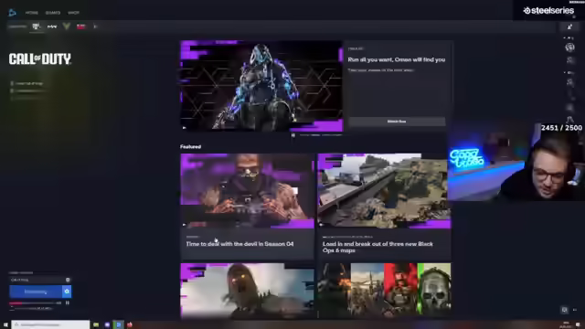Click the globe region icon in version selector
585x329 pixels.
(x=68, y=280)
